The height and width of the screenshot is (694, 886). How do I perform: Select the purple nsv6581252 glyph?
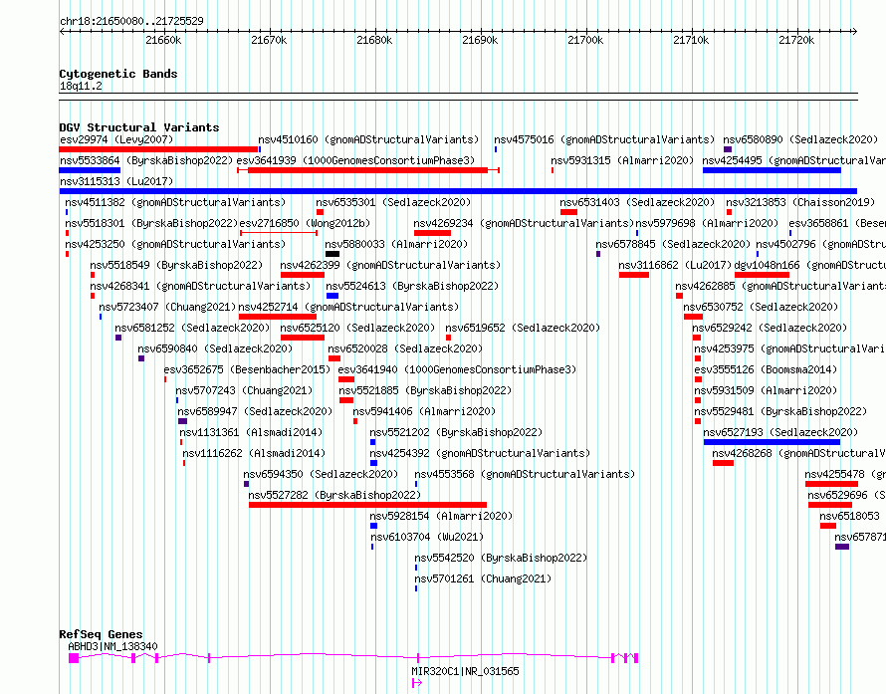tap(118, 338)
